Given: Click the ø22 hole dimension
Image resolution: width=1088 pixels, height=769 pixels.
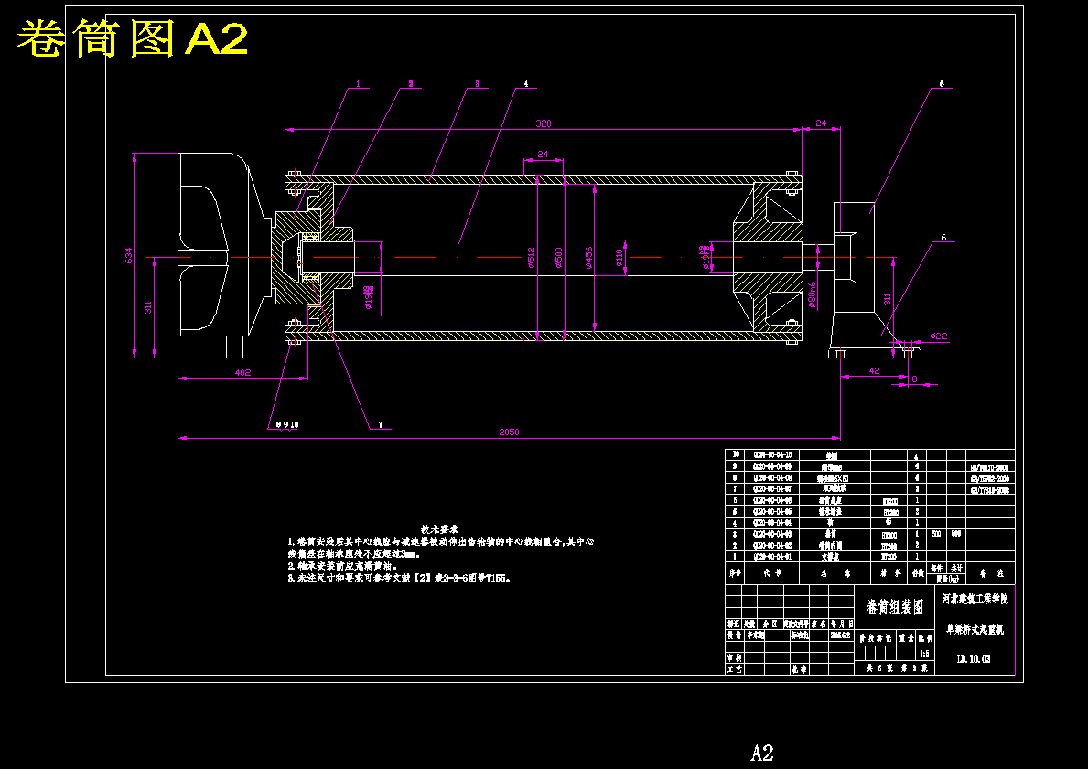Looking at the screenshot, I should click(x=939, y=336).
